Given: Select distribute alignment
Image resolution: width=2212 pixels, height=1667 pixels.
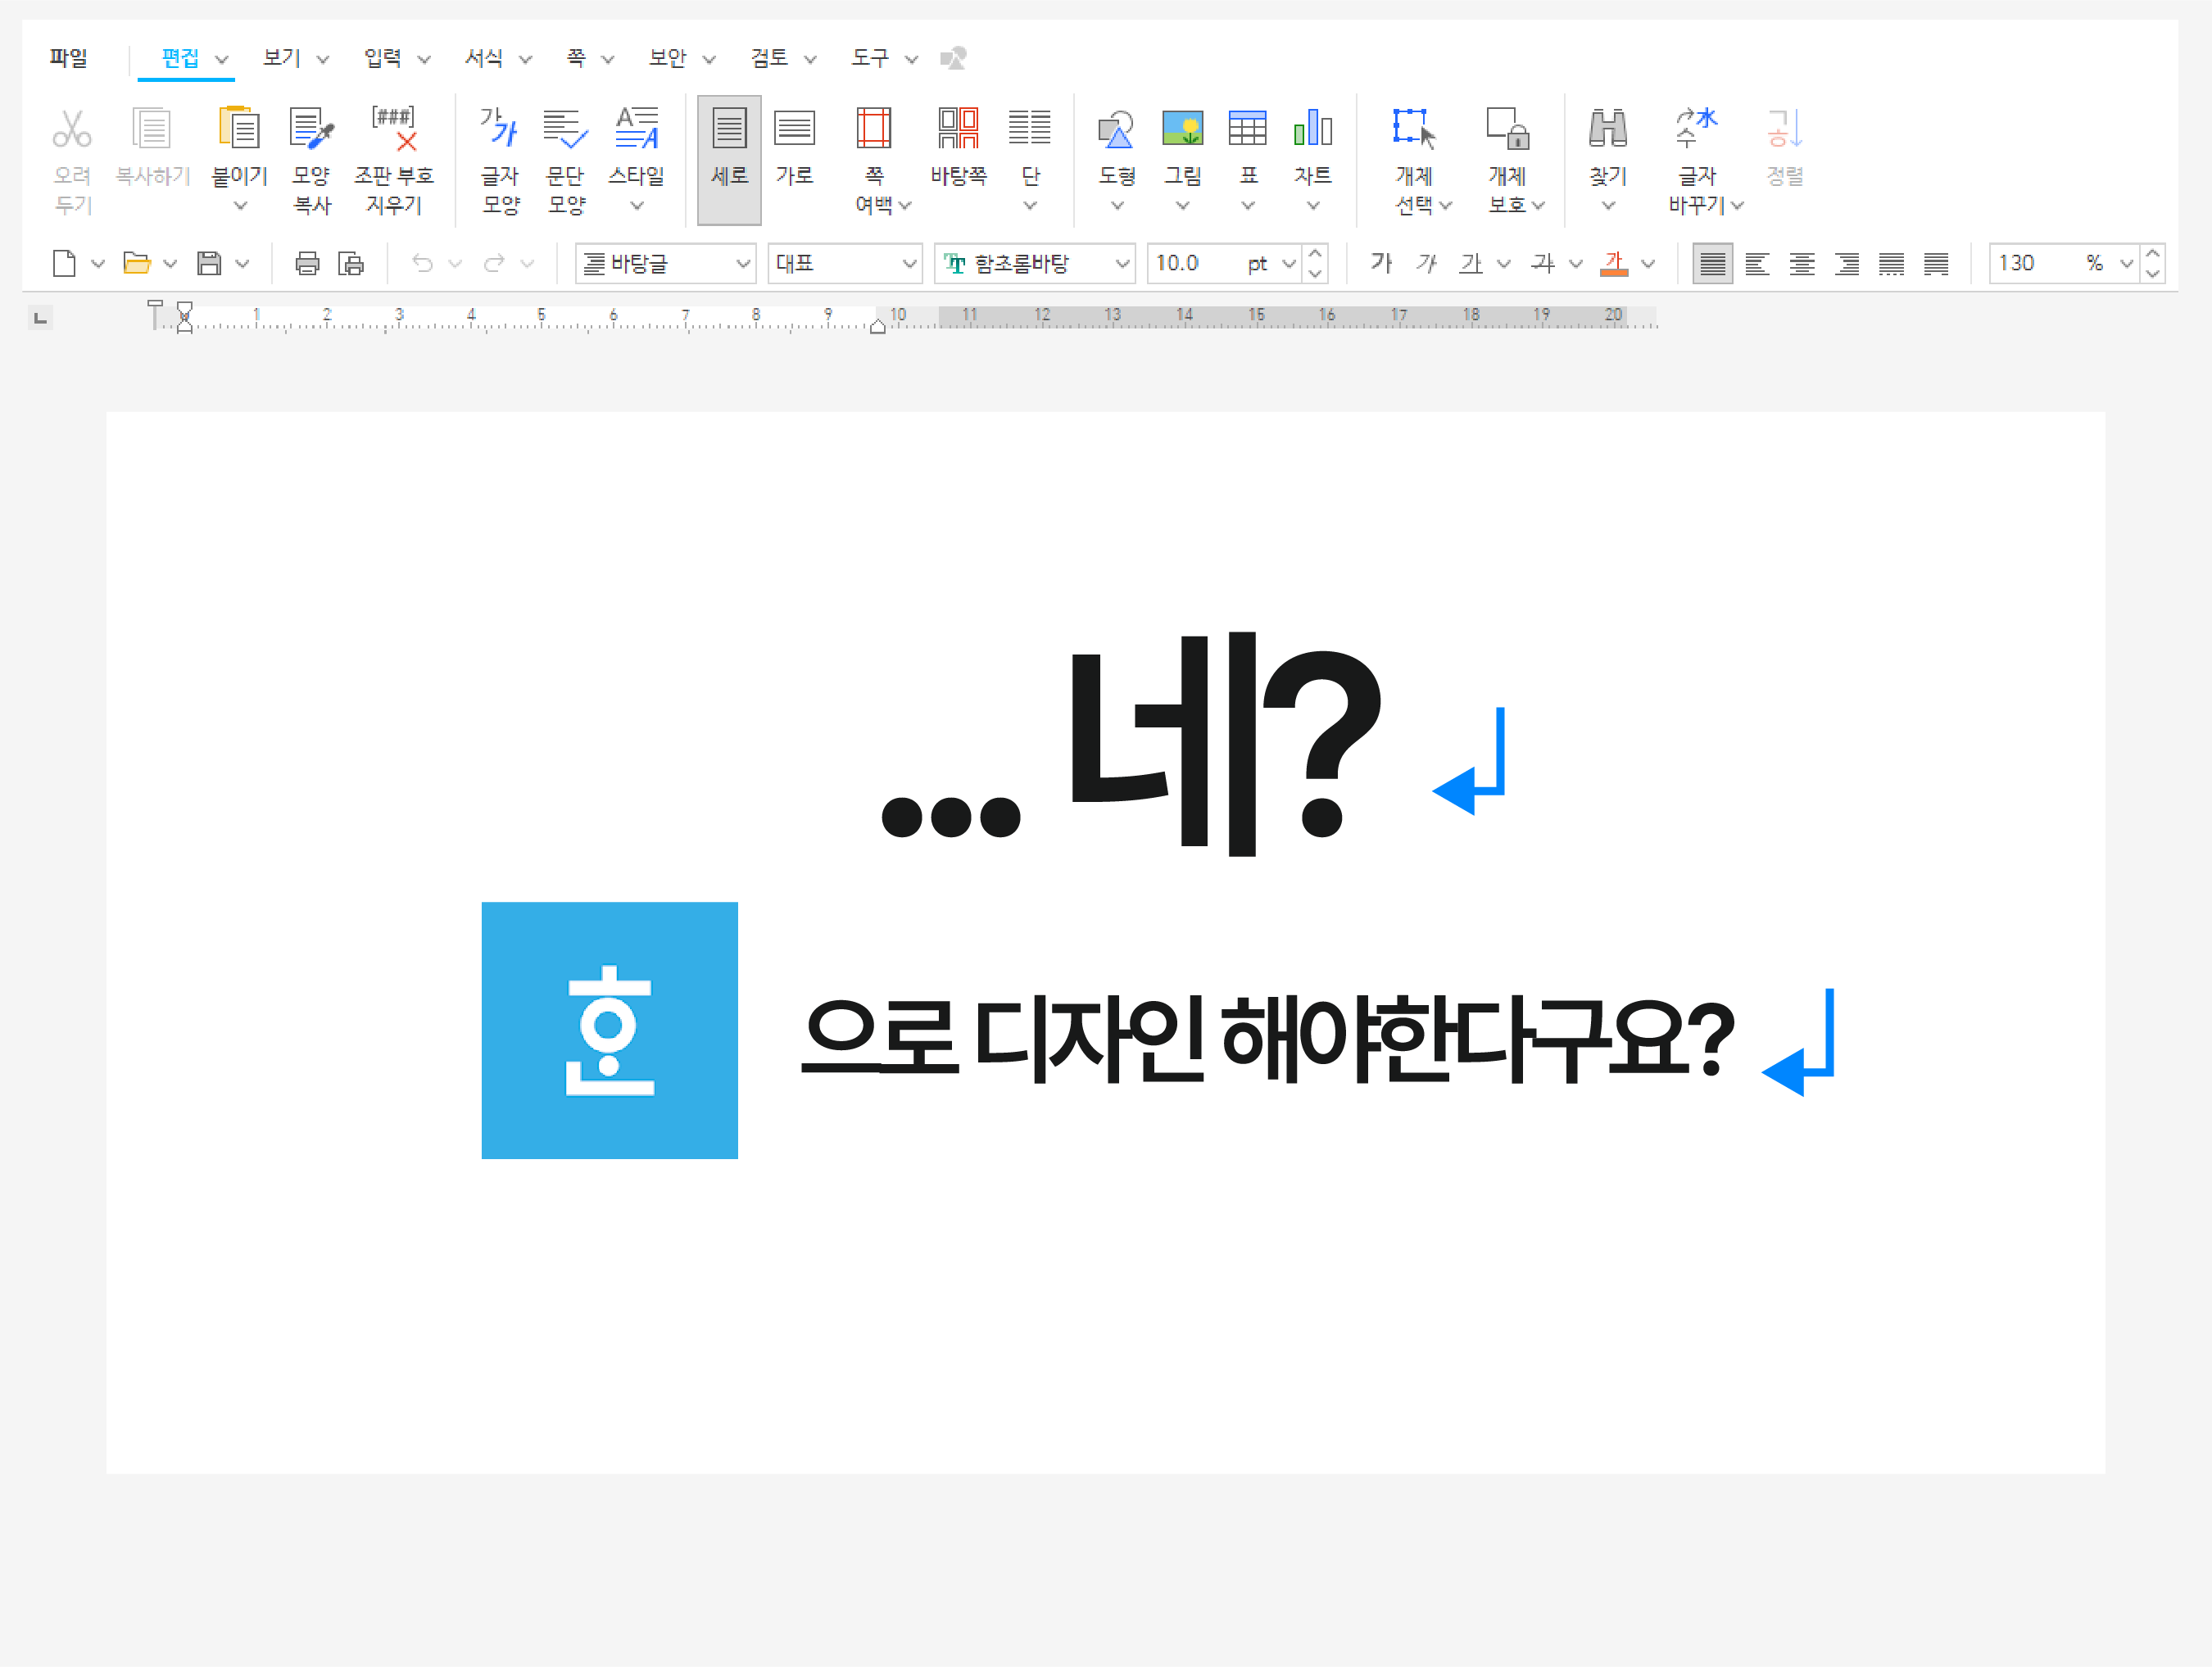Looking at the screenshot, I should (x=1891, y=263).
